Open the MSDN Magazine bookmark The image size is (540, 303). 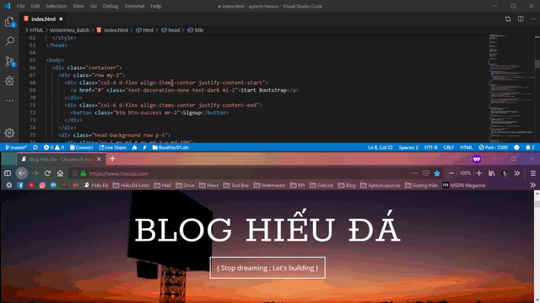(x=464, y=185)
